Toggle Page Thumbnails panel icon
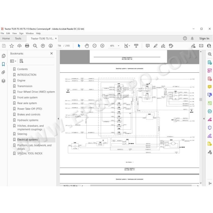Viewport: 213px width, 213px height. 3,56
